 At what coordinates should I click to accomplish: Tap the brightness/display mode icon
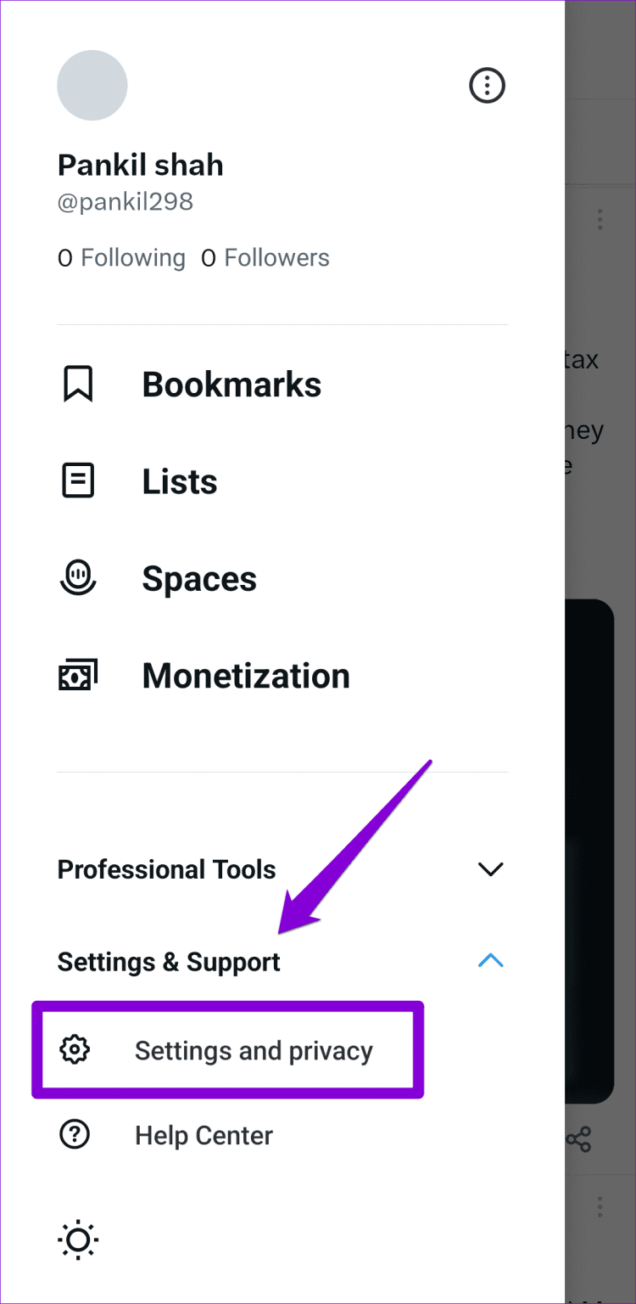click(77, 1240)
